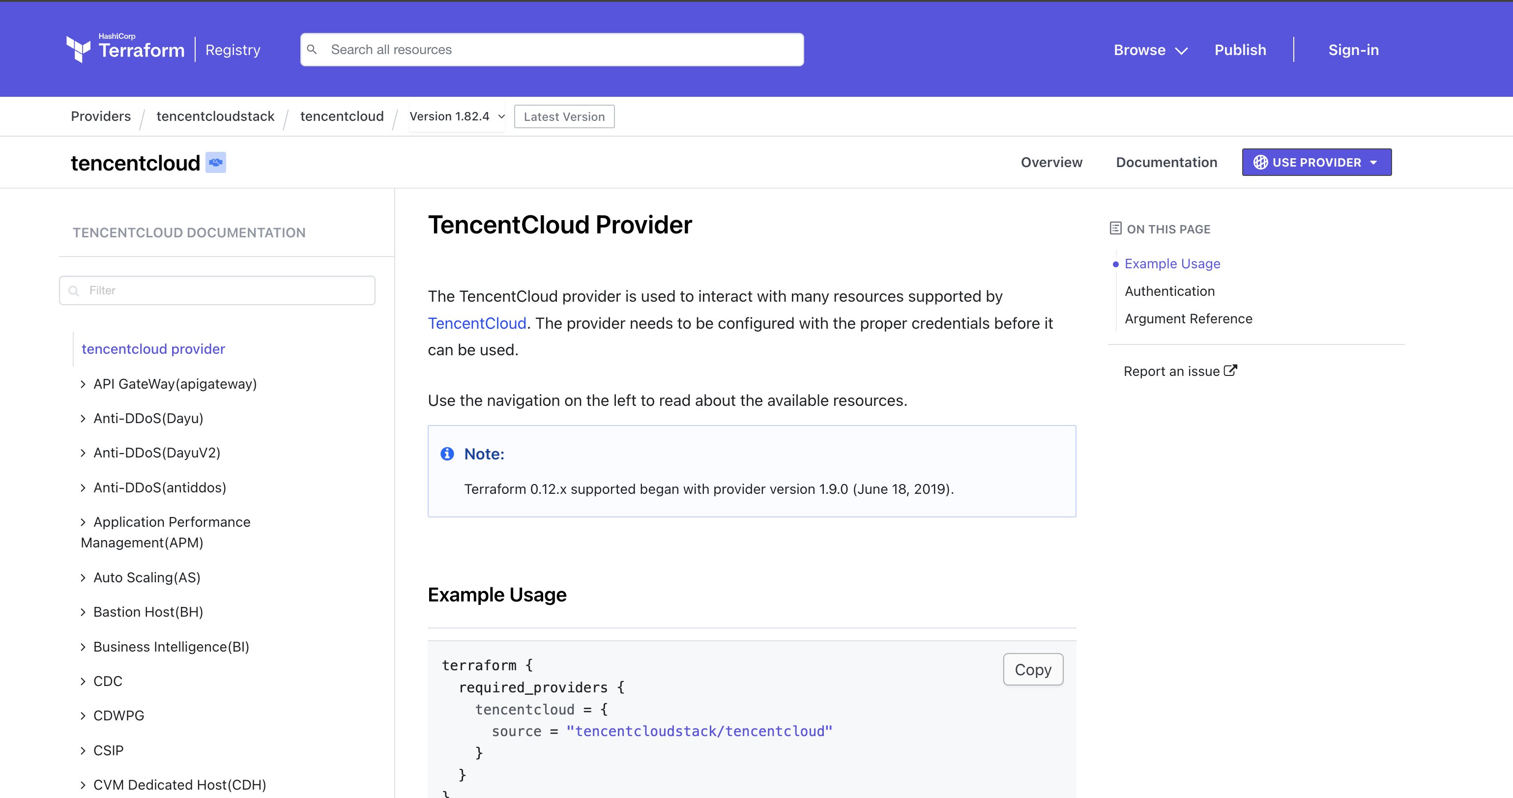Click the external link icon beside Report an issue
1513x798 pixels.
[1230, 370]
